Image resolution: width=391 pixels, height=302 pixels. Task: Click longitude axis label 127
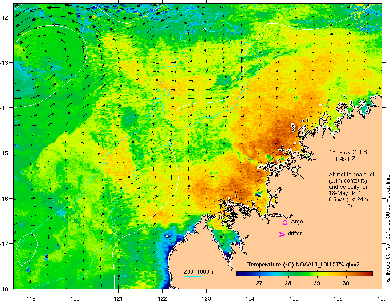click(382, 299)
